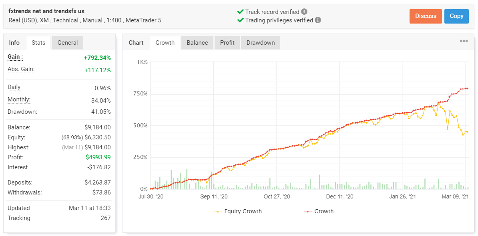Click the underlined Gain label
This screenshot has height=236, width=478.
click(x=15, y=57)
